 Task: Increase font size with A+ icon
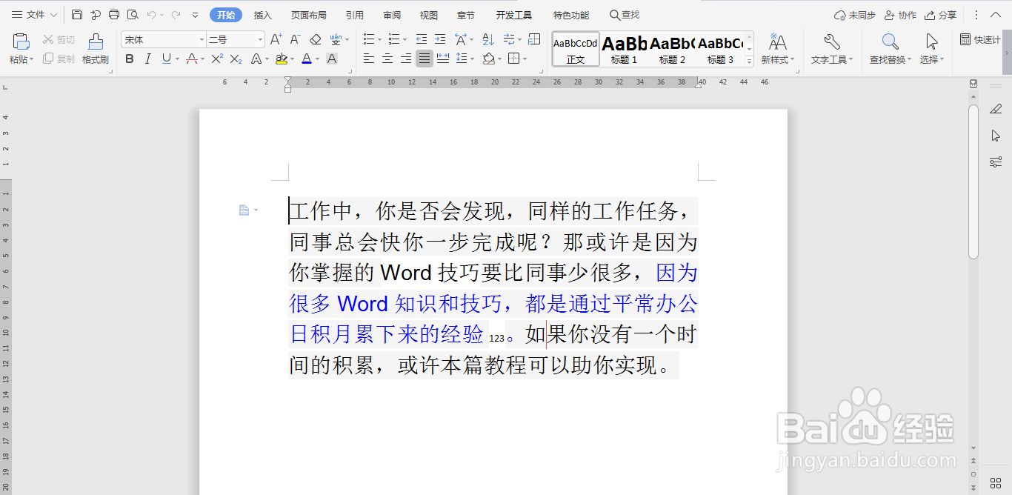(276, 39)
